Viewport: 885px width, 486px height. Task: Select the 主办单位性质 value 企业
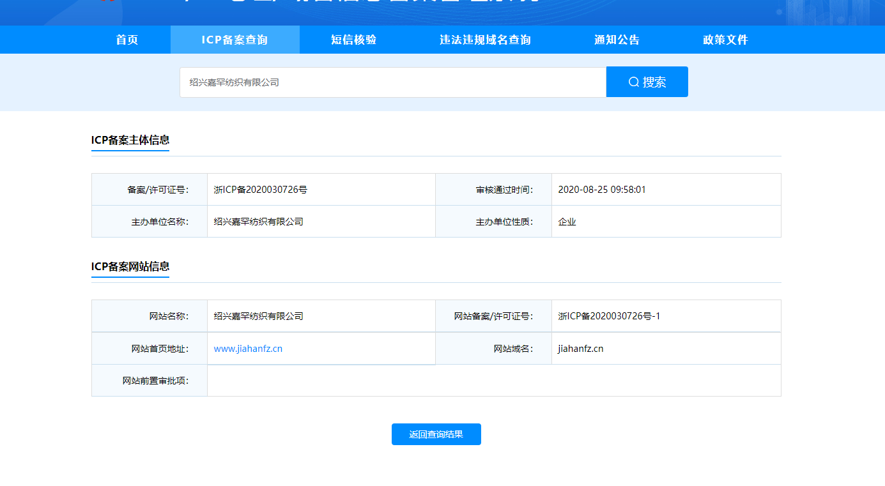pos(567,222)
